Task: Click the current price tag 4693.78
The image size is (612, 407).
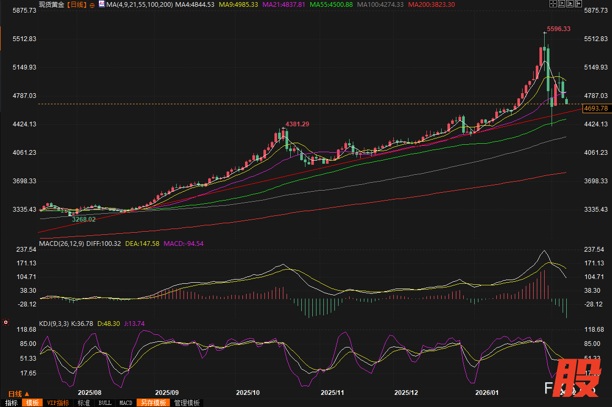Action: [596, 108]
